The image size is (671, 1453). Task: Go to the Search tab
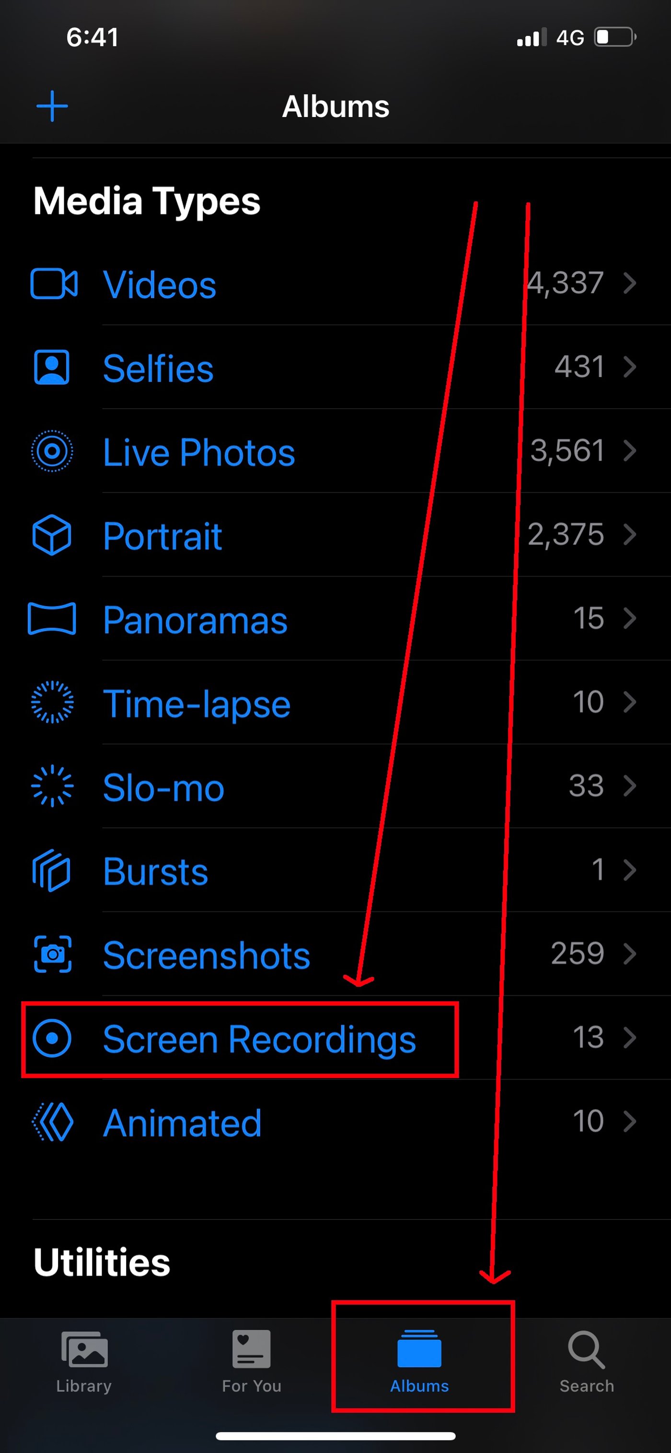(587, 1361)
